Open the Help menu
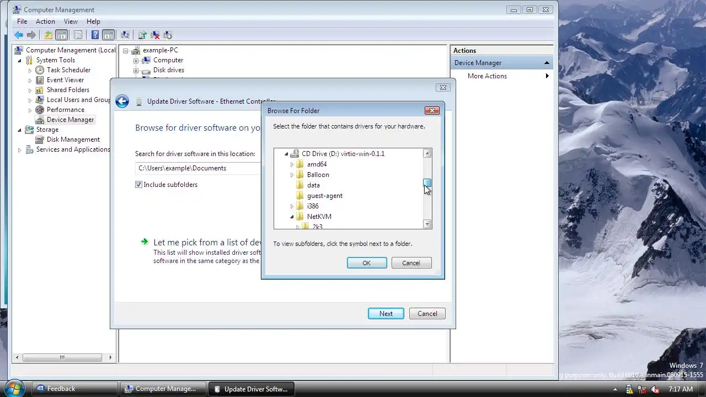The image size is (706, 397). (93, 22)
